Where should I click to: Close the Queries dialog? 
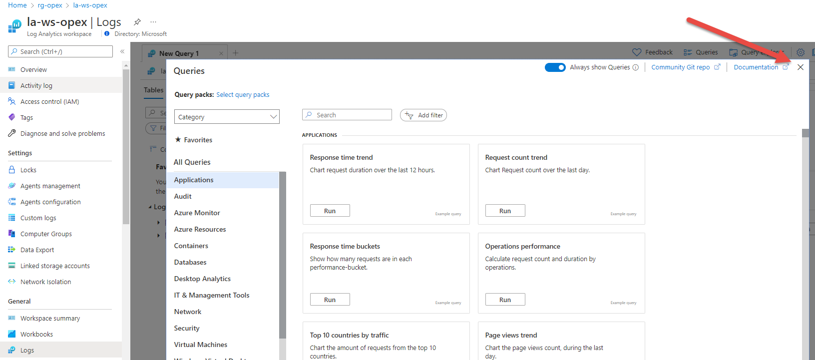coord(801,67)
